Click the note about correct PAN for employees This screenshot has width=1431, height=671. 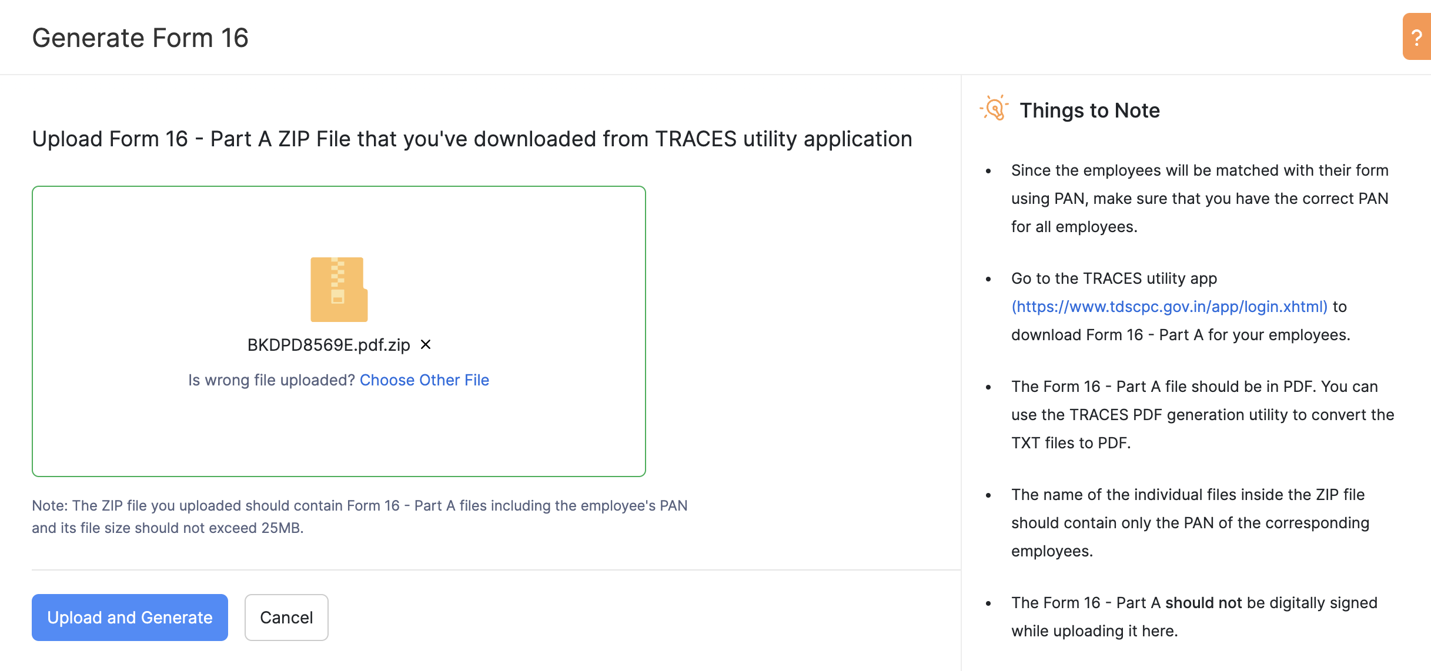click(1199, 199)
